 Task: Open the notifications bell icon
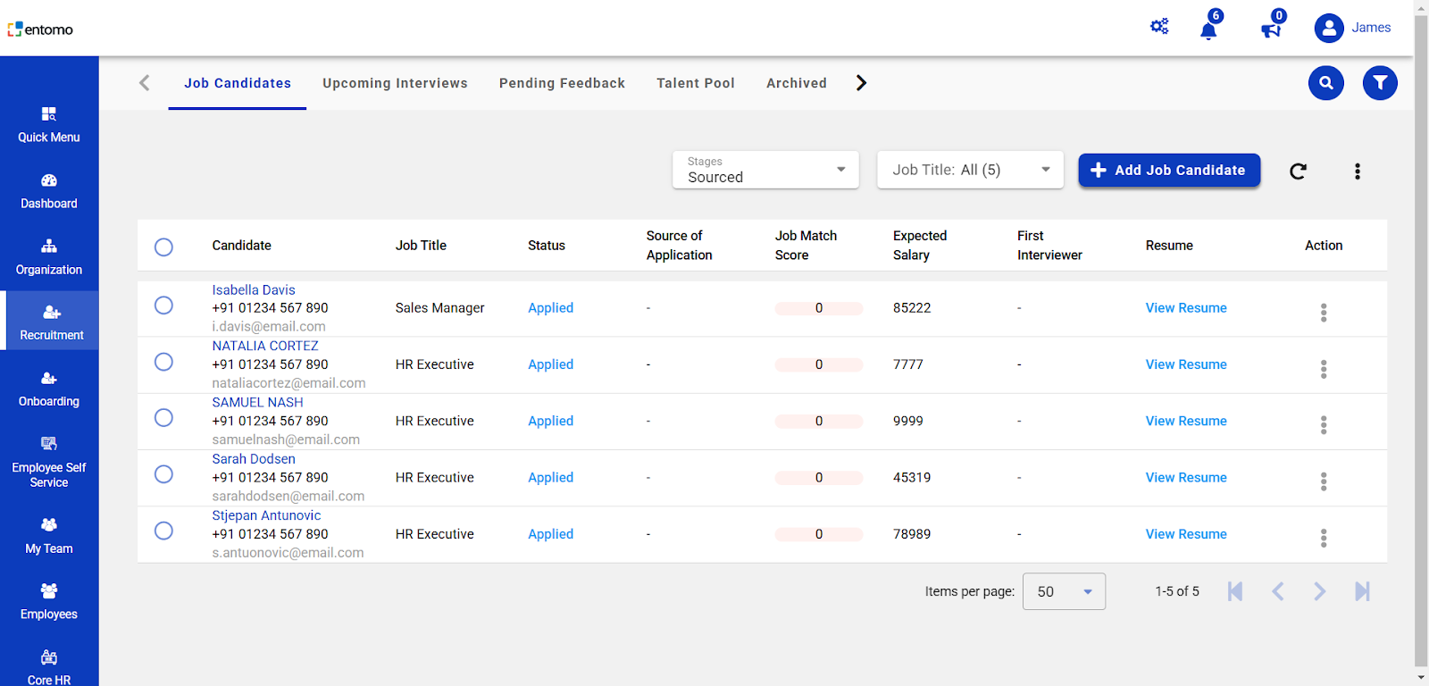[x=1208, y=30]
